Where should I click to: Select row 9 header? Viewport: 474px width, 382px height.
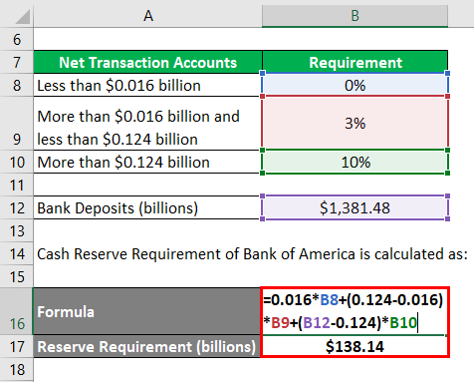coord(17,124)
